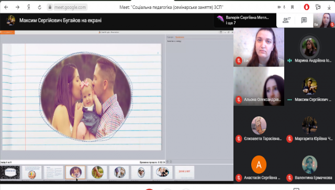Click the bookmark icon in the address bar
The width and height of the screenshot is (335, 190).
click(292, 7)
